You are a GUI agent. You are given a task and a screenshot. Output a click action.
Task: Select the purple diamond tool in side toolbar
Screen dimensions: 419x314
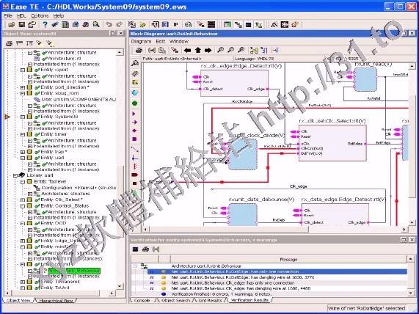[134, 131]
